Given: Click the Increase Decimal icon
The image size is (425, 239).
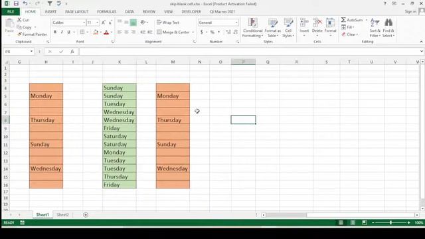Looking at the screenshot, I should 228,32.
